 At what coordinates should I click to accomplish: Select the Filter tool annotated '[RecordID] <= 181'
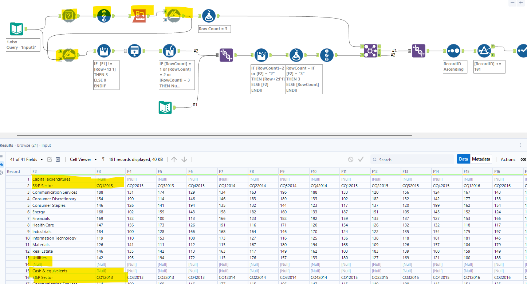pos(484,51)
